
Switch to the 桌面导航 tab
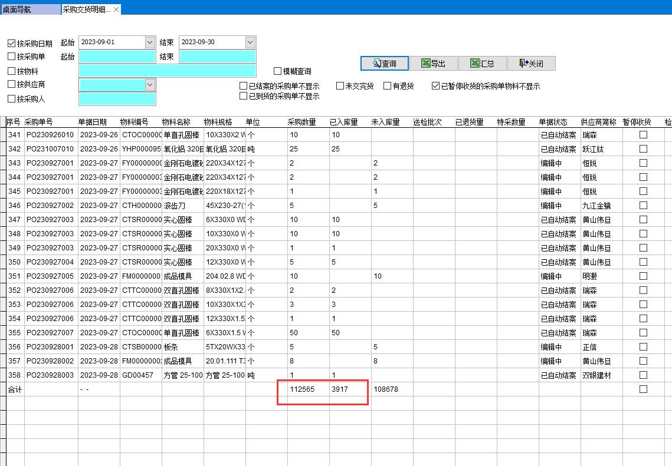pos(29,9)
